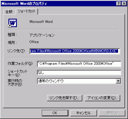Click the 適用 button
128x119 pixels.
pos(112,113)
